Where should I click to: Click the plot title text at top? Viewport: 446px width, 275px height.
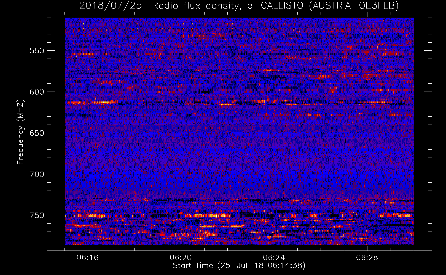point(239,5)
